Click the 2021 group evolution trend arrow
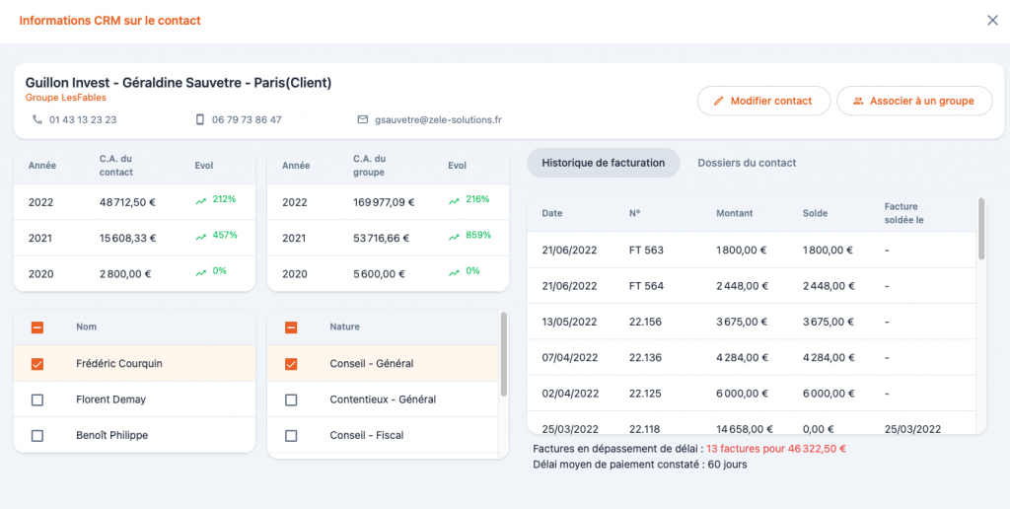This screenshot has width=1010, height=509. pyautogui.click(x=454, y=237)
